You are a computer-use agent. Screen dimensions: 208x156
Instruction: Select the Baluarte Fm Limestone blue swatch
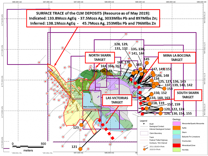[177, 136]
